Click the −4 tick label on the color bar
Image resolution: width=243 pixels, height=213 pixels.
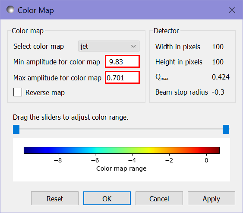click(x=132, y=160)
